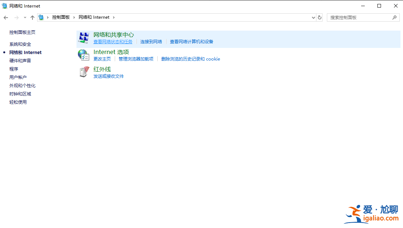Viewport: 403px width, 228px height.
Task: Navigate up one level with the up arrow
Action: [32, 17]
